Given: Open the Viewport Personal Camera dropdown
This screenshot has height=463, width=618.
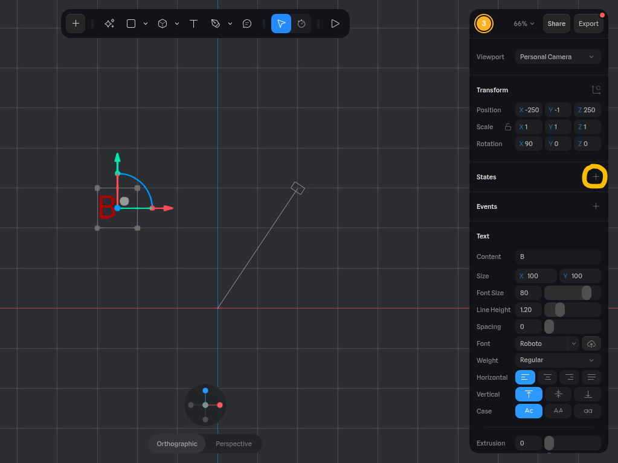Looking at the screenshot, I should [558, 57].
